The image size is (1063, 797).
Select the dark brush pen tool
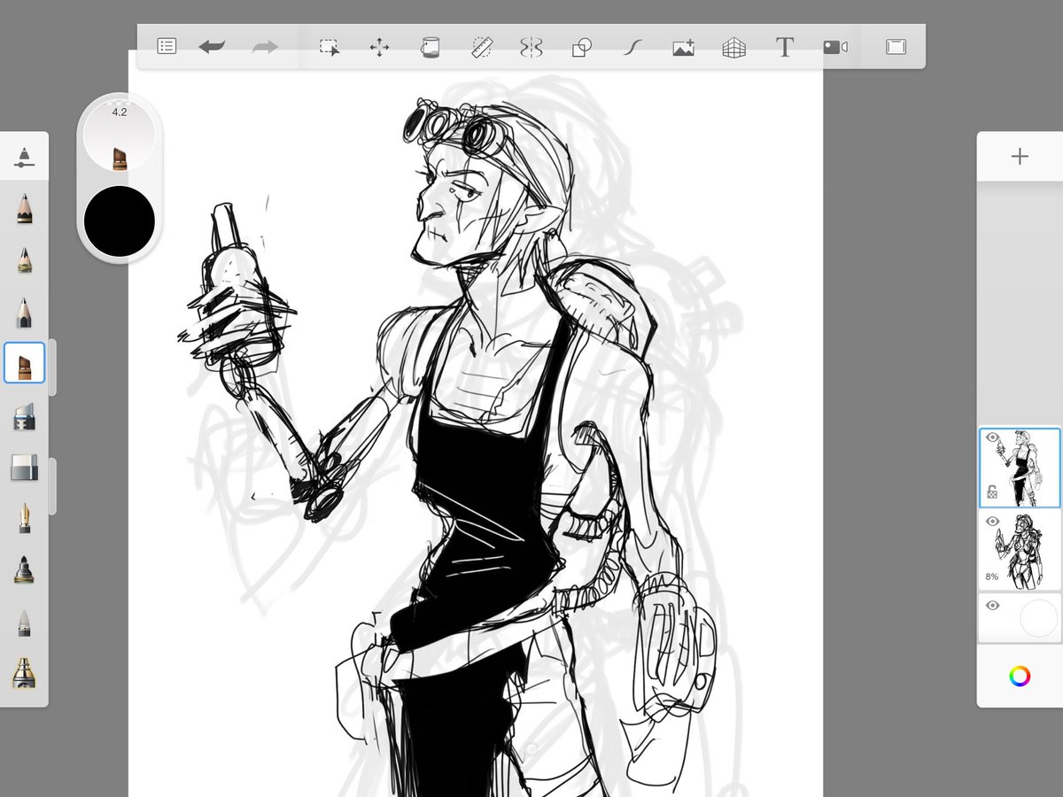(25, 569)
